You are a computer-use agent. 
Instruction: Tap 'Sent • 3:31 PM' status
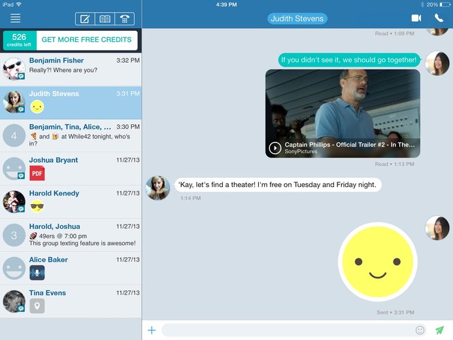click(395, 313)
